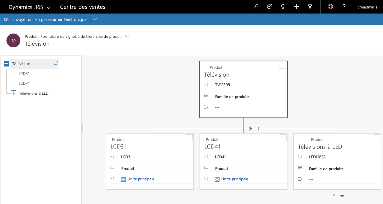
Task: Check the Télévision tile checkbox
Action: [x=283, y=66]
